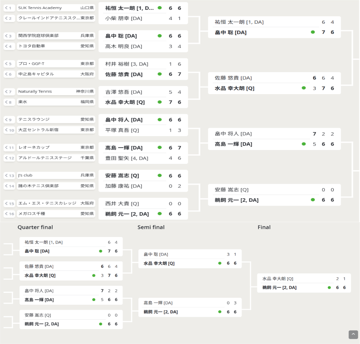The height and width of the screenshot is (344, 360).
Task: Click seed 15 arrow next to エム・エス・テニスカレッジ
Action: coord(9,203)
